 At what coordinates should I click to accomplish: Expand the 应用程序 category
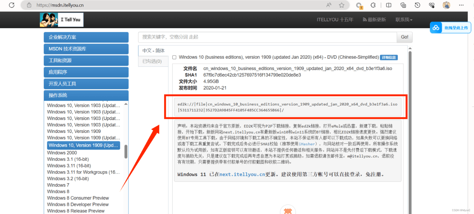click(86, 72)
